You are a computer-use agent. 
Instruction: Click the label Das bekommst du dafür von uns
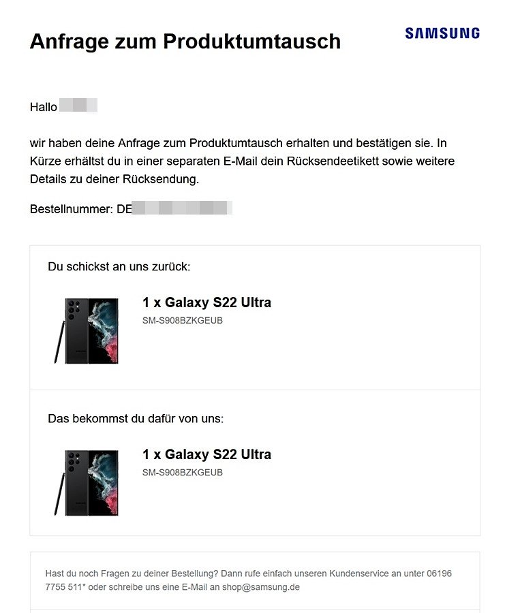136,419
